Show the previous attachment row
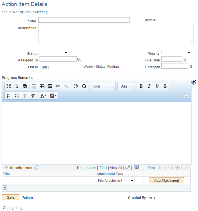Image resolution: width=198 pixels, height=211 pixels. (160, 167)
